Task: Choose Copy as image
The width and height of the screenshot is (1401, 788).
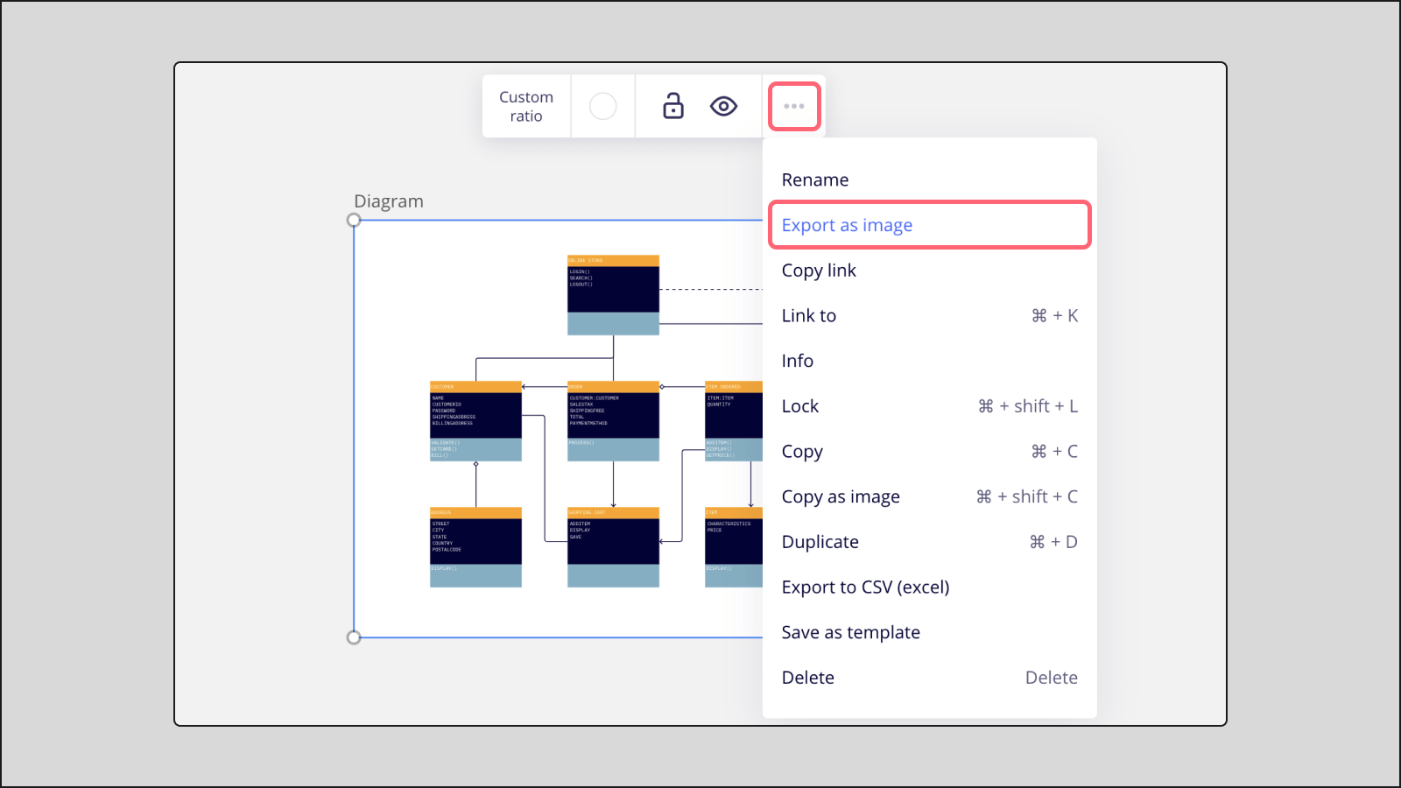Action: coord(841,496)
